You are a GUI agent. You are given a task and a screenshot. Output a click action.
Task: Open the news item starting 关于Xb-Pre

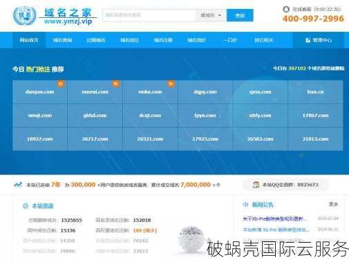pyautogui.click(x=274, y=219)
